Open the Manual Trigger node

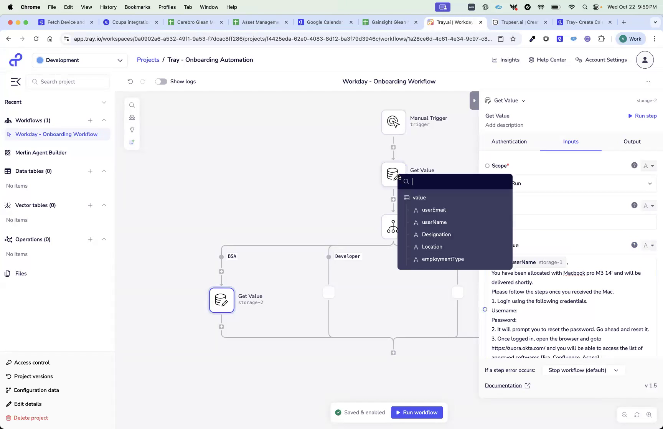click(393, 122)
